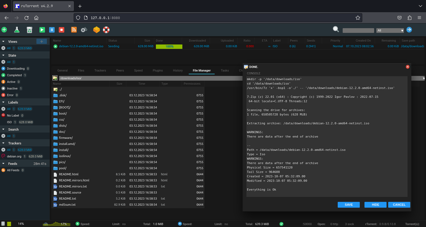This screenshot has width=426, height=227.
Task: Select the No Label filter
Action: click(x=13, y=115)
